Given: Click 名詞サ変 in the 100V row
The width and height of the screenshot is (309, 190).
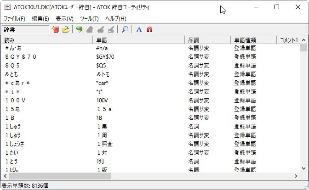Looking at the screenshot, I should pos(199,101).
